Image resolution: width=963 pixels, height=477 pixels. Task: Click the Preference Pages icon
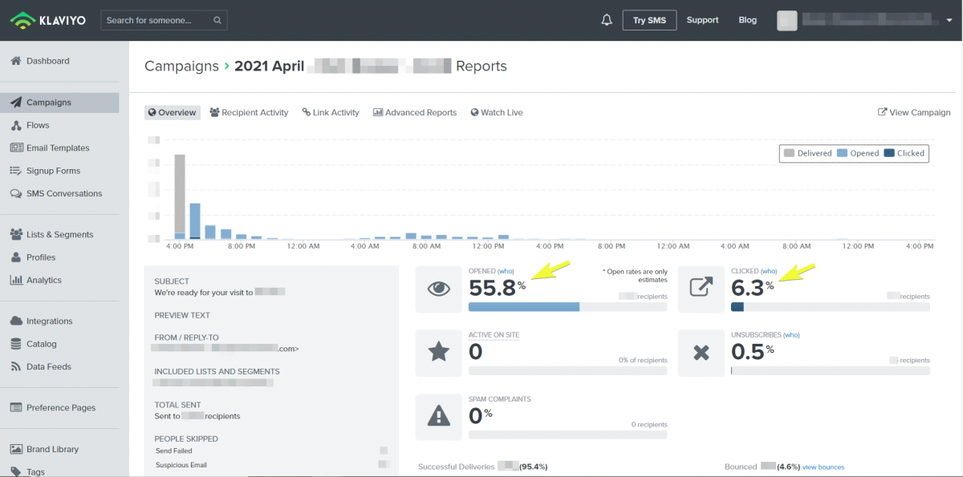16,408
